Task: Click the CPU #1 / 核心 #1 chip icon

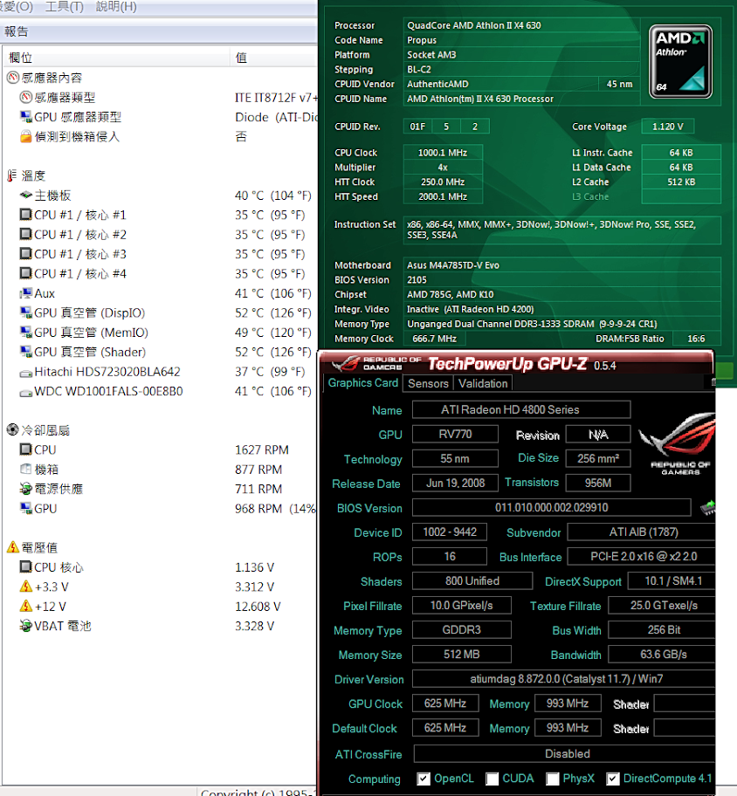Action: pos(25,215)
